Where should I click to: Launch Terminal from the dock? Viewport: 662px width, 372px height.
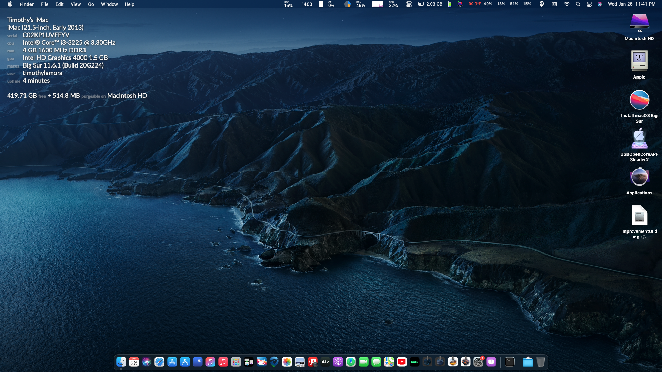(510, 362)
